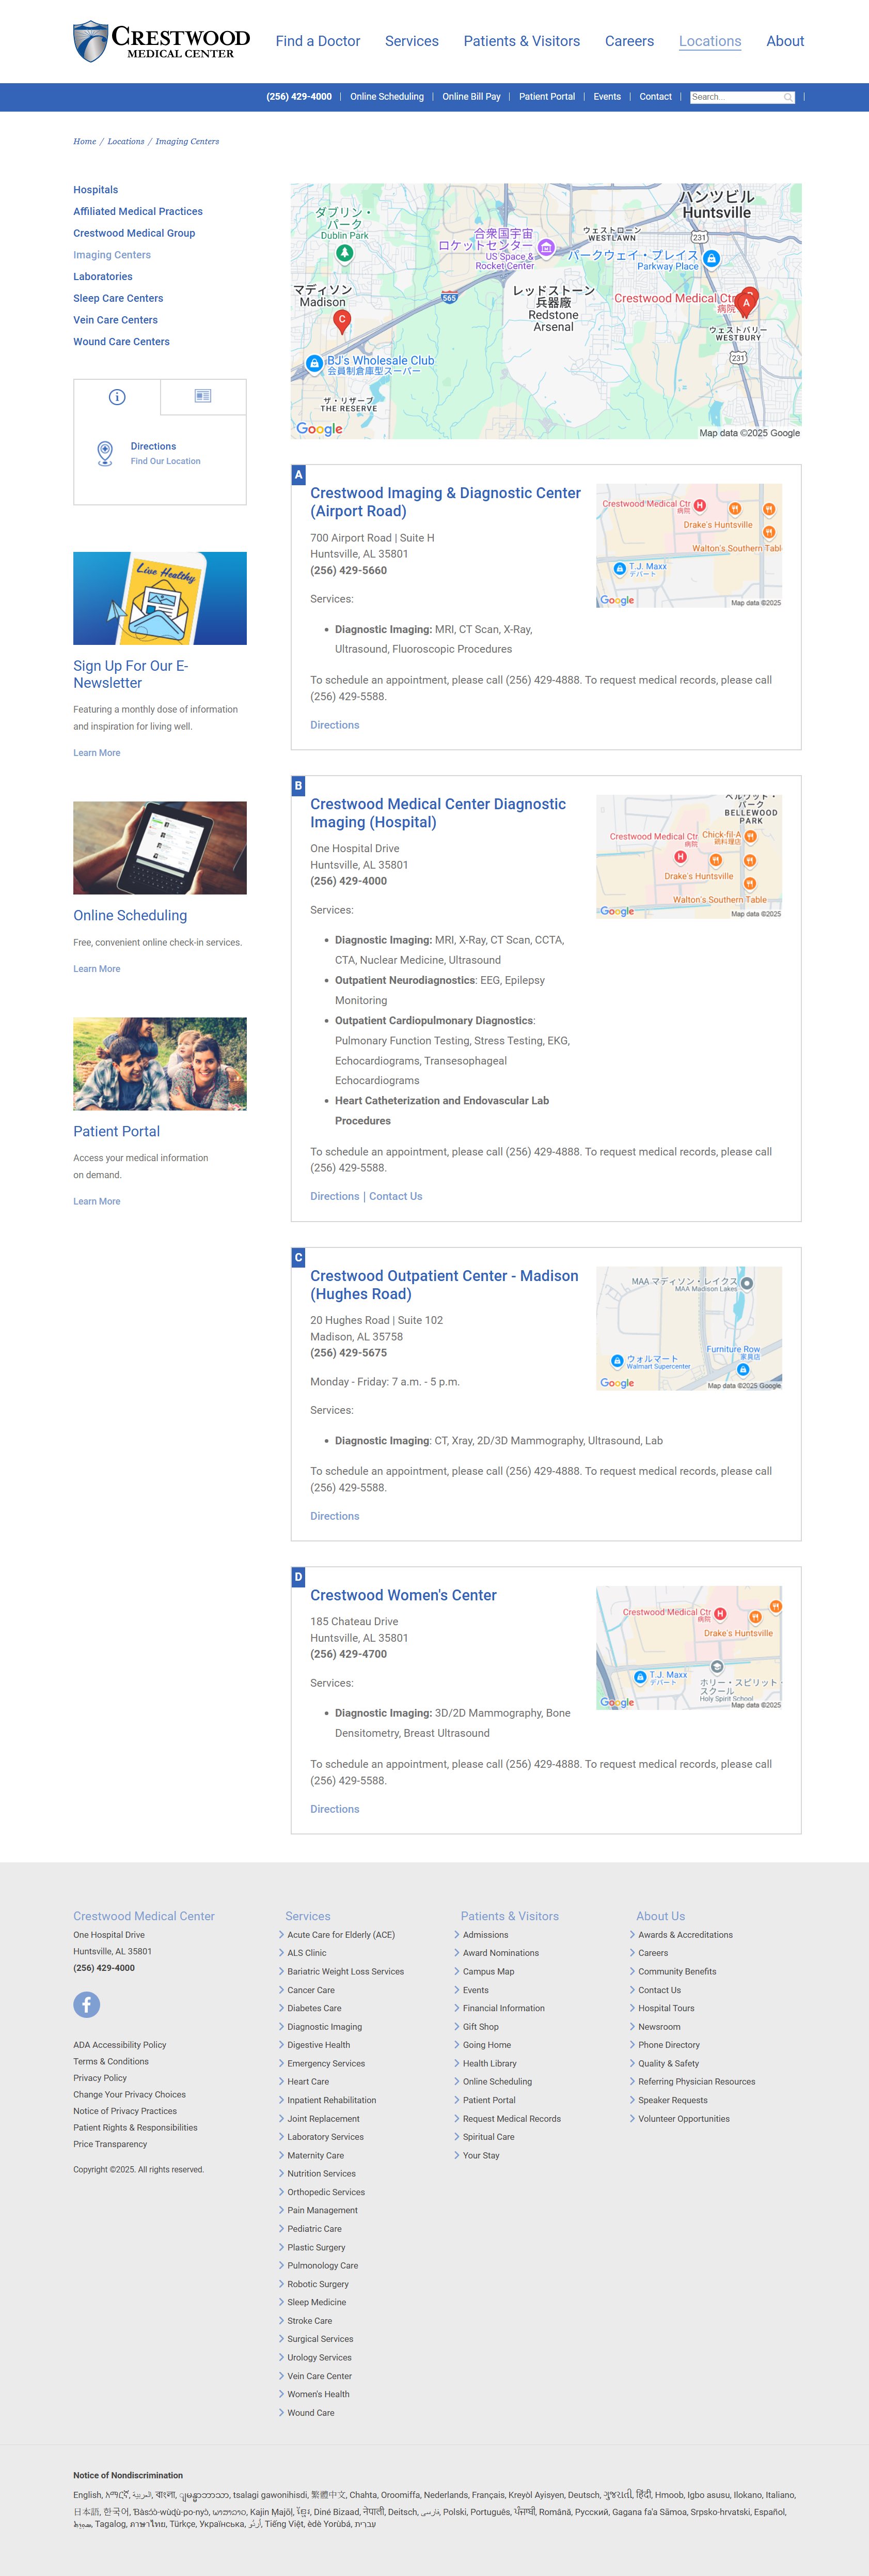Open the Facebook icon in footer
Screen dimensions: 869x2576
87,2004
